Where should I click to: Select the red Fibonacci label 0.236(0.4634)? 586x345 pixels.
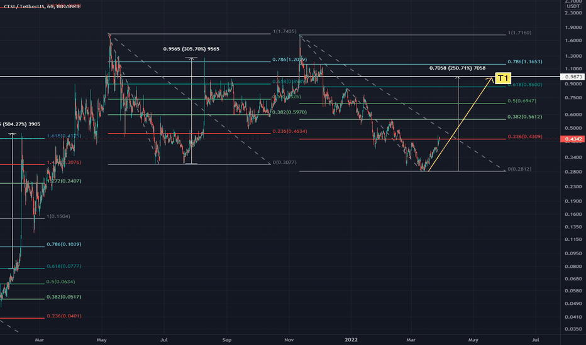pos(289,131)
